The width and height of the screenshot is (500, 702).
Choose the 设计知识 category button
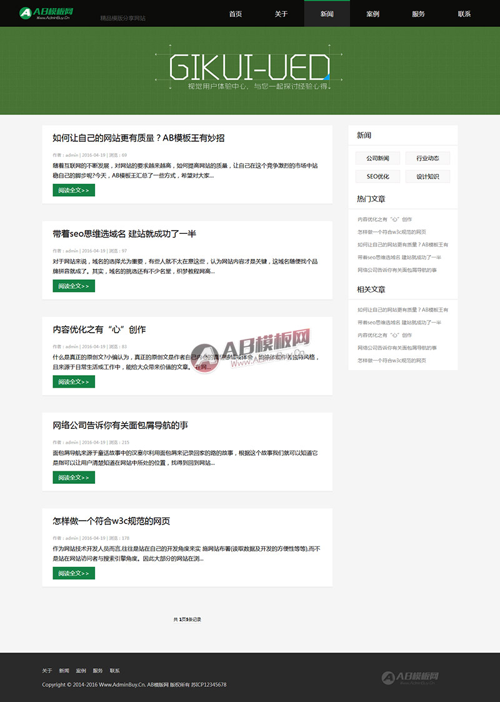427,176
